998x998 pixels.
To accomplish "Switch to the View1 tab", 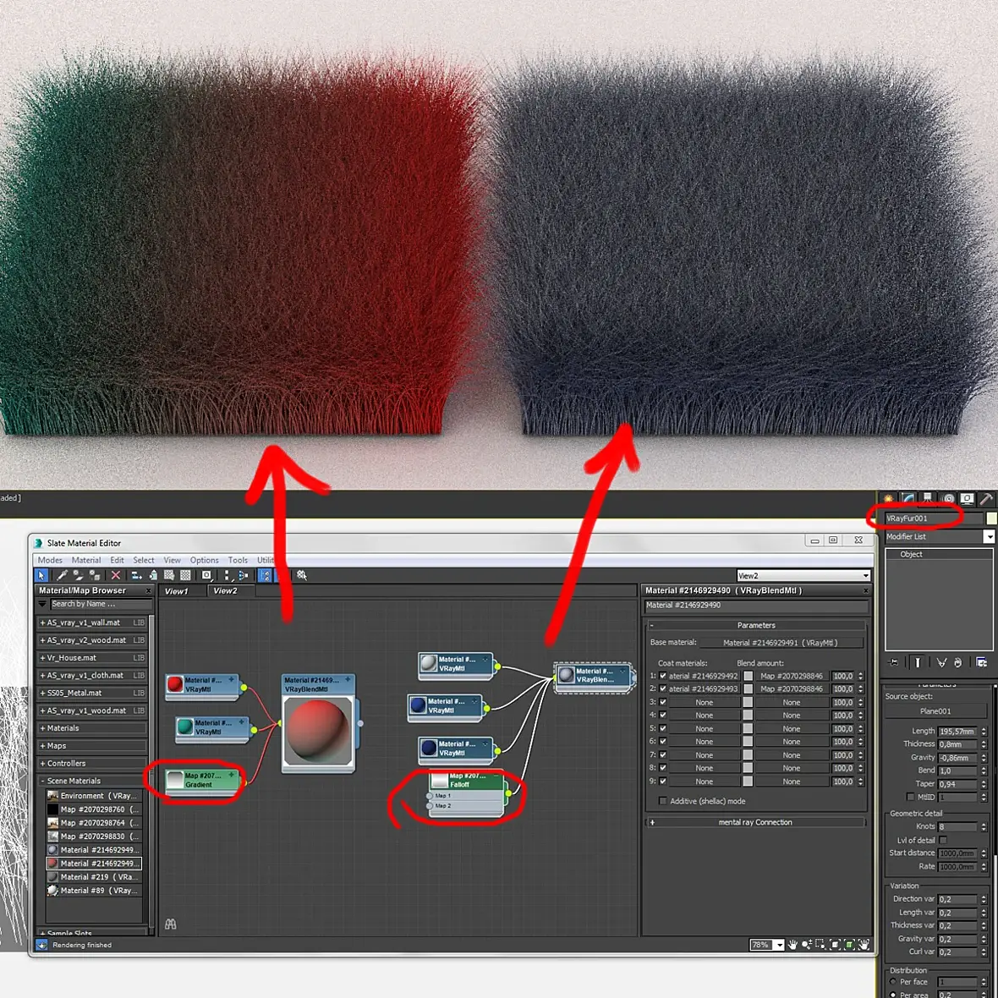I will tap(176, 590).
